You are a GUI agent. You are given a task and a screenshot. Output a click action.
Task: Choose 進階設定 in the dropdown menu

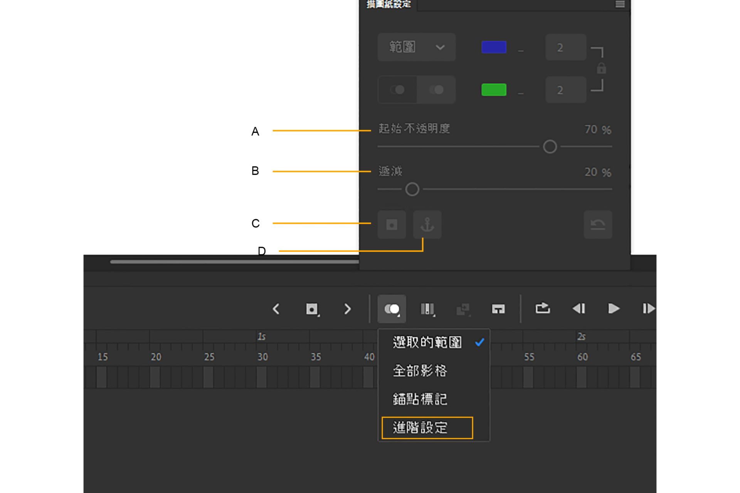(x=427, y=428)
